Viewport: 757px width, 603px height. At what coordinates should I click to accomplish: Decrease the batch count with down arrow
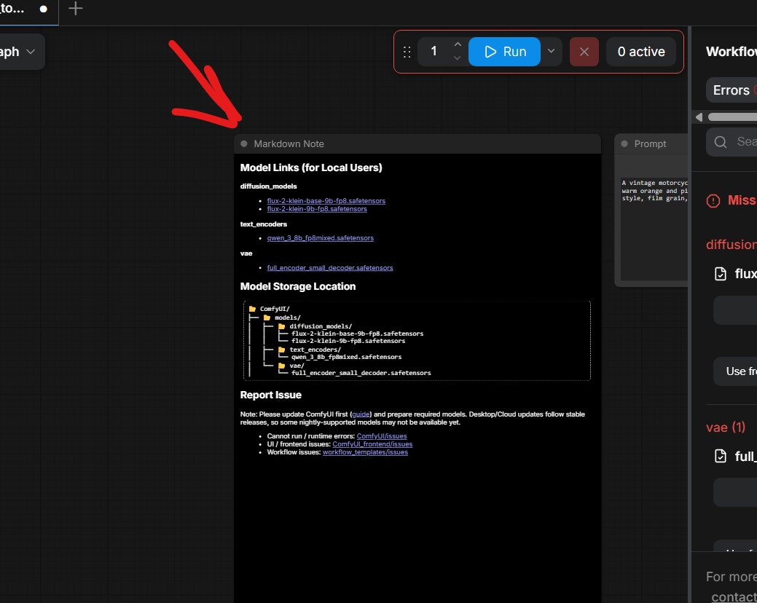click(x=458, y=58)
